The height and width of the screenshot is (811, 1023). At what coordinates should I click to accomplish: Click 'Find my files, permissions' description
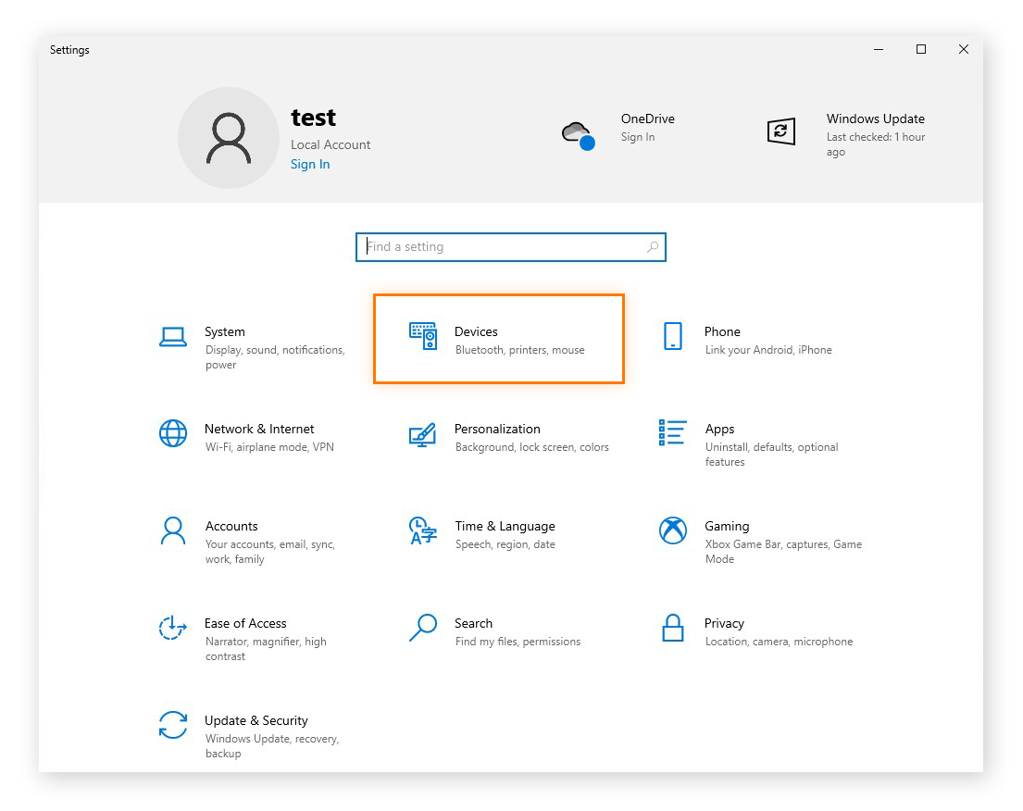[518, 642]
